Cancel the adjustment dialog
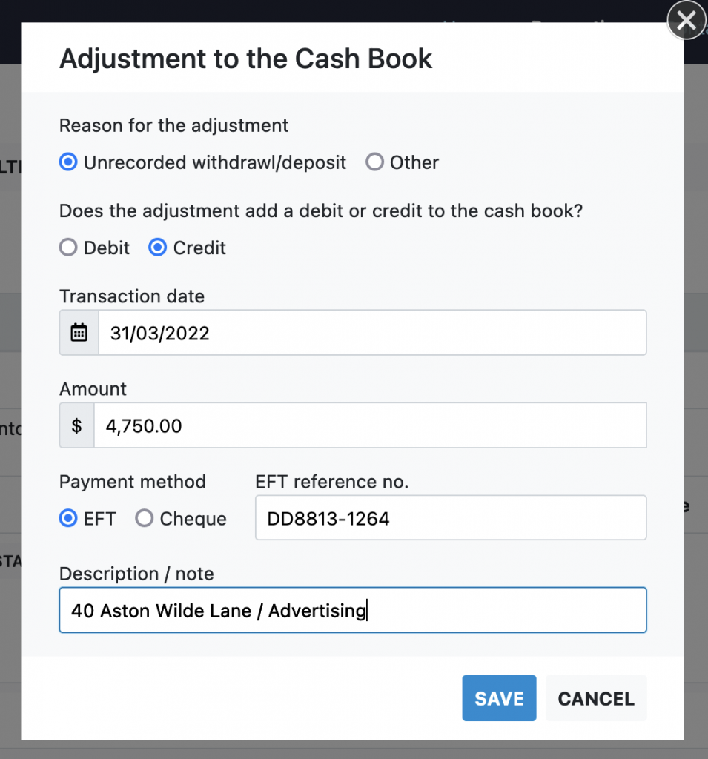This screenshot has width=708, height=759. point(596,698)
